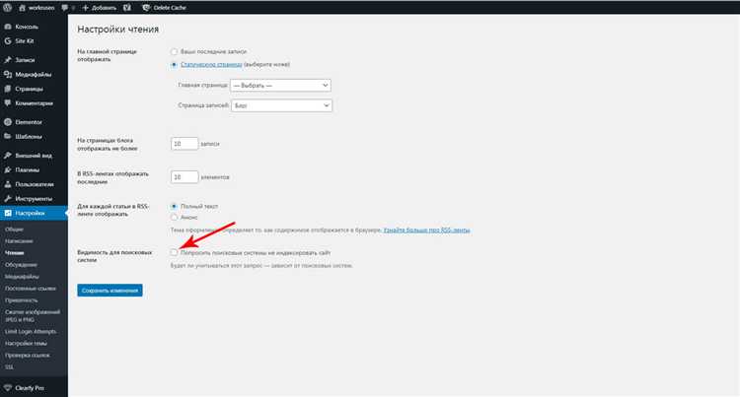Click the Elementor logo icon
The width and height of the screenshot is (740, 397).
(8, 122)
